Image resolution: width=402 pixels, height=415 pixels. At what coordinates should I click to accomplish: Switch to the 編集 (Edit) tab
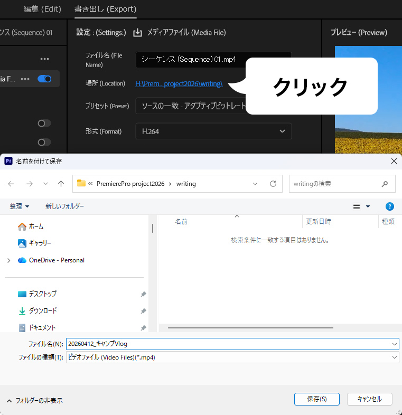point(42,9)
